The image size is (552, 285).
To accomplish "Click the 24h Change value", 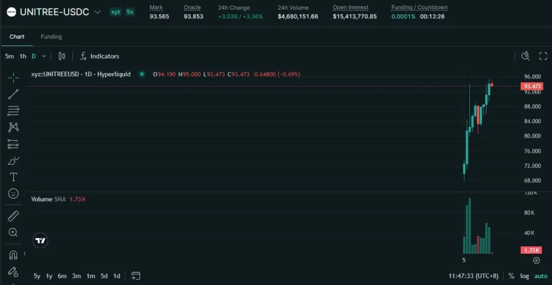I will click(x=240, y=17).
